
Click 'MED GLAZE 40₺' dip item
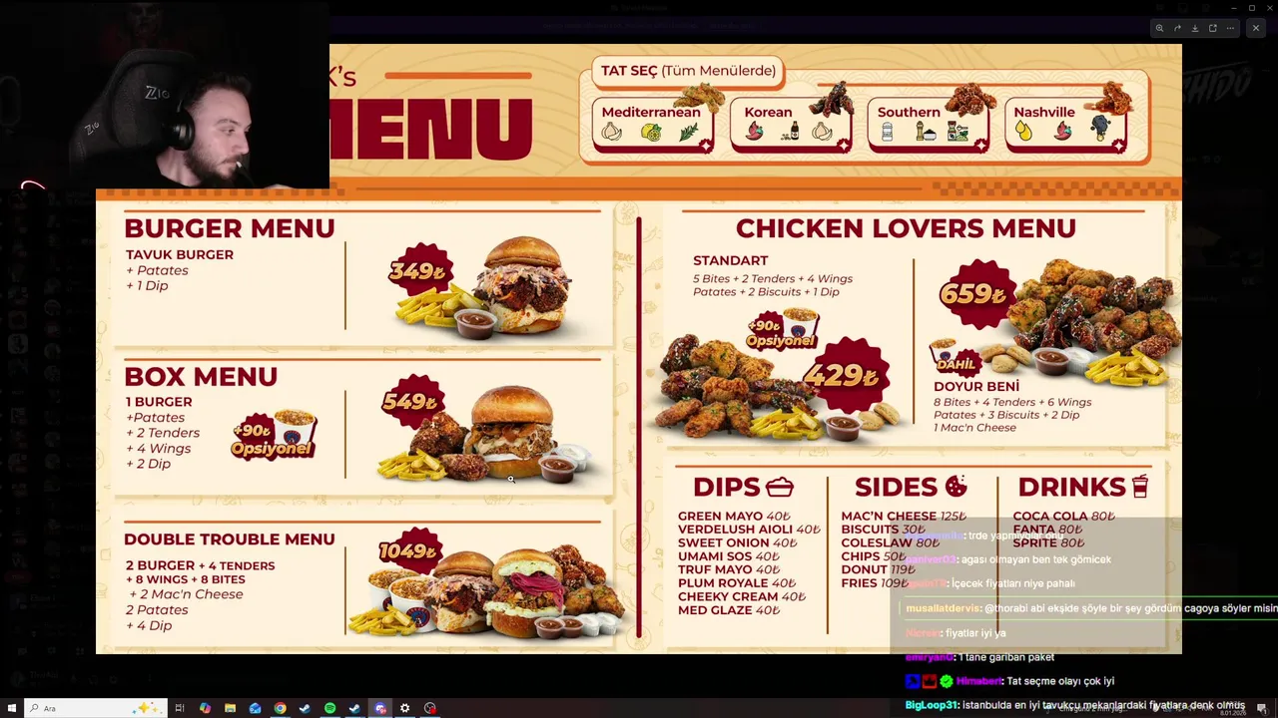(x=729, y=610)
